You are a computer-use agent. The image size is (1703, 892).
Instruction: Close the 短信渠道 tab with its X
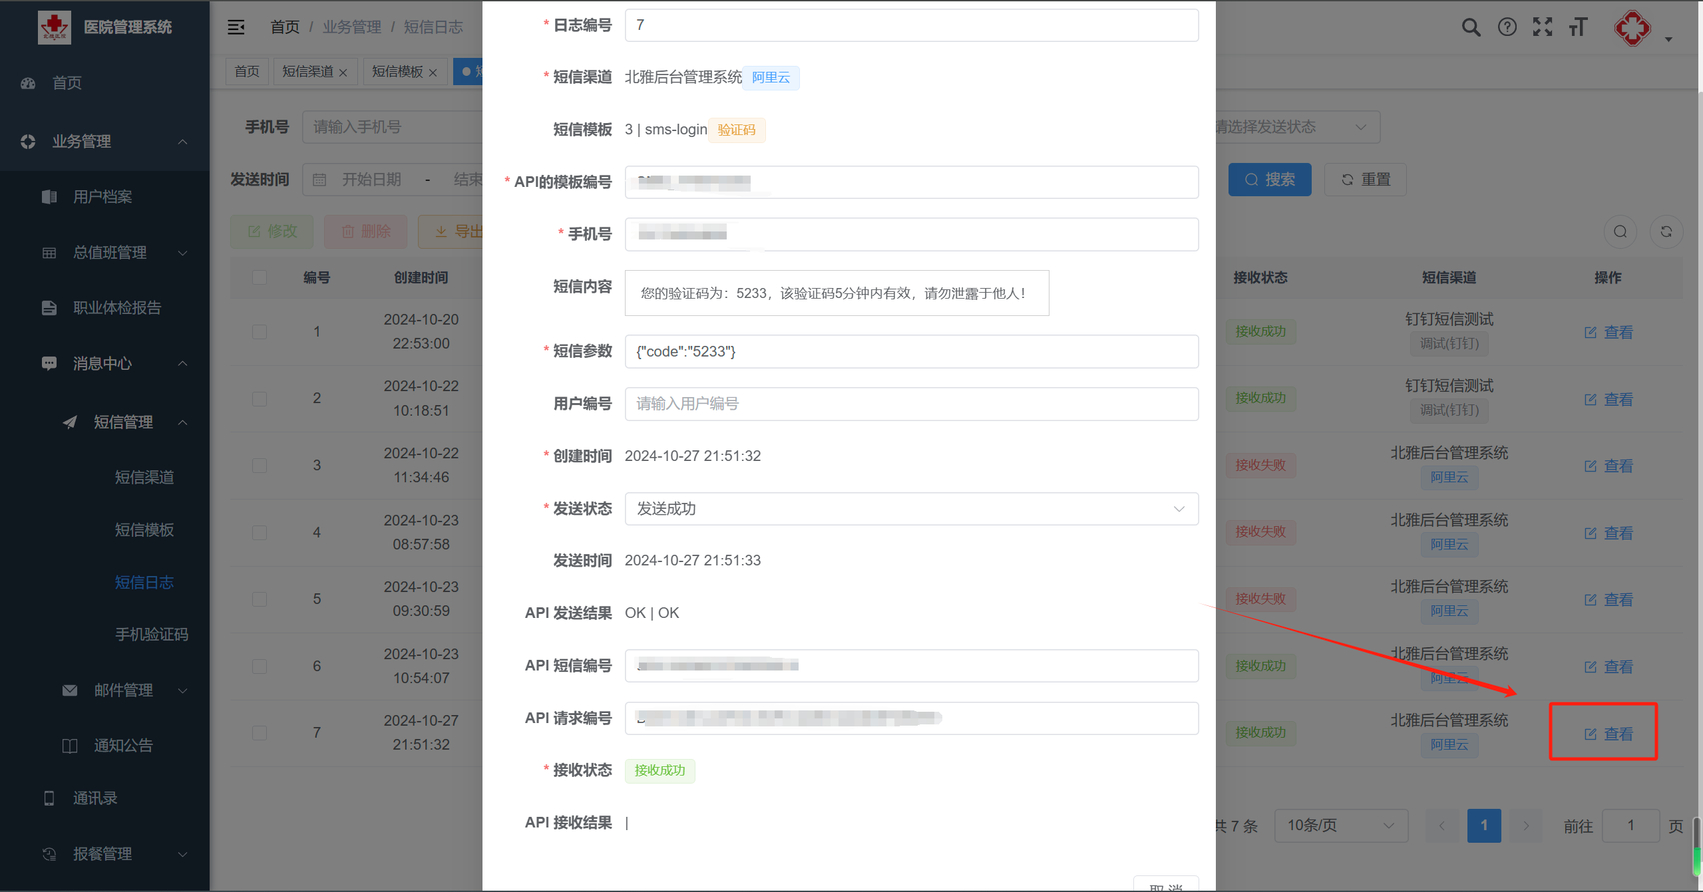point(343,73)
